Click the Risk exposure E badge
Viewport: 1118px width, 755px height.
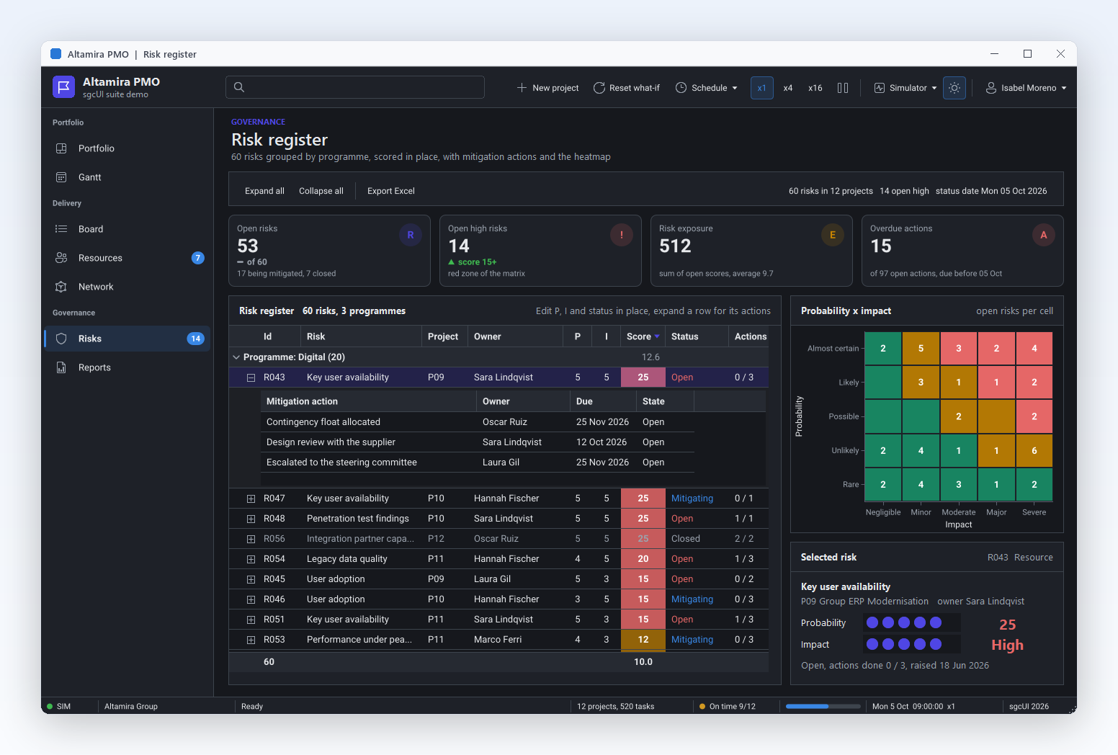click(x=833, y=235)
